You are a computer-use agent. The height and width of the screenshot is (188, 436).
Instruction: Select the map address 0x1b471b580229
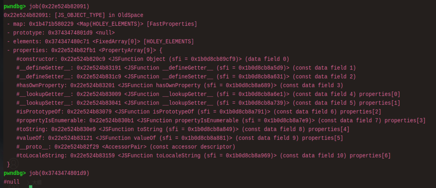pos(51,24)
